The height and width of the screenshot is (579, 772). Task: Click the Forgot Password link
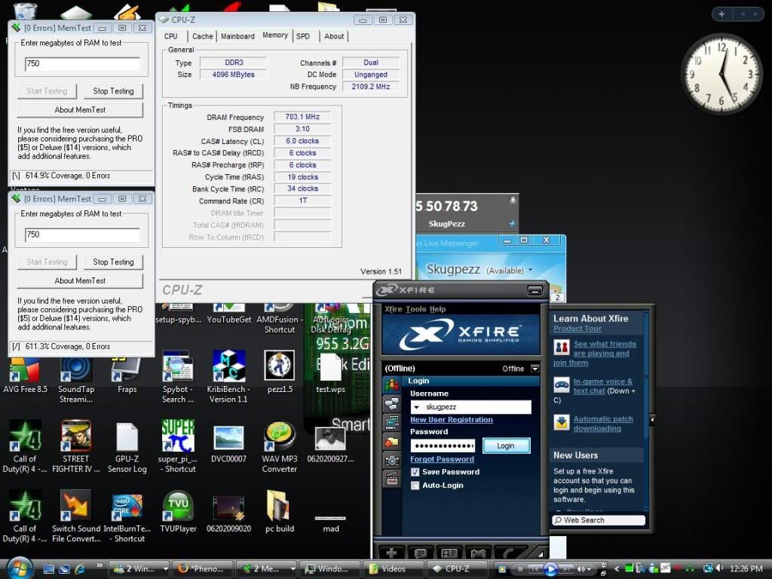pos(442,459)
